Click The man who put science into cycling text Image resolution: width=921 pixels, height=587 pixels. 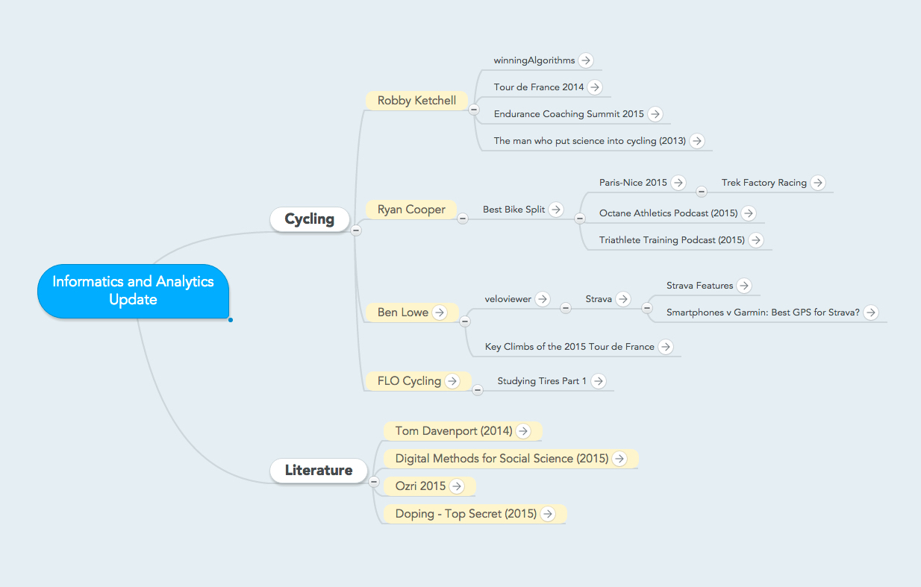pos(590,140)
